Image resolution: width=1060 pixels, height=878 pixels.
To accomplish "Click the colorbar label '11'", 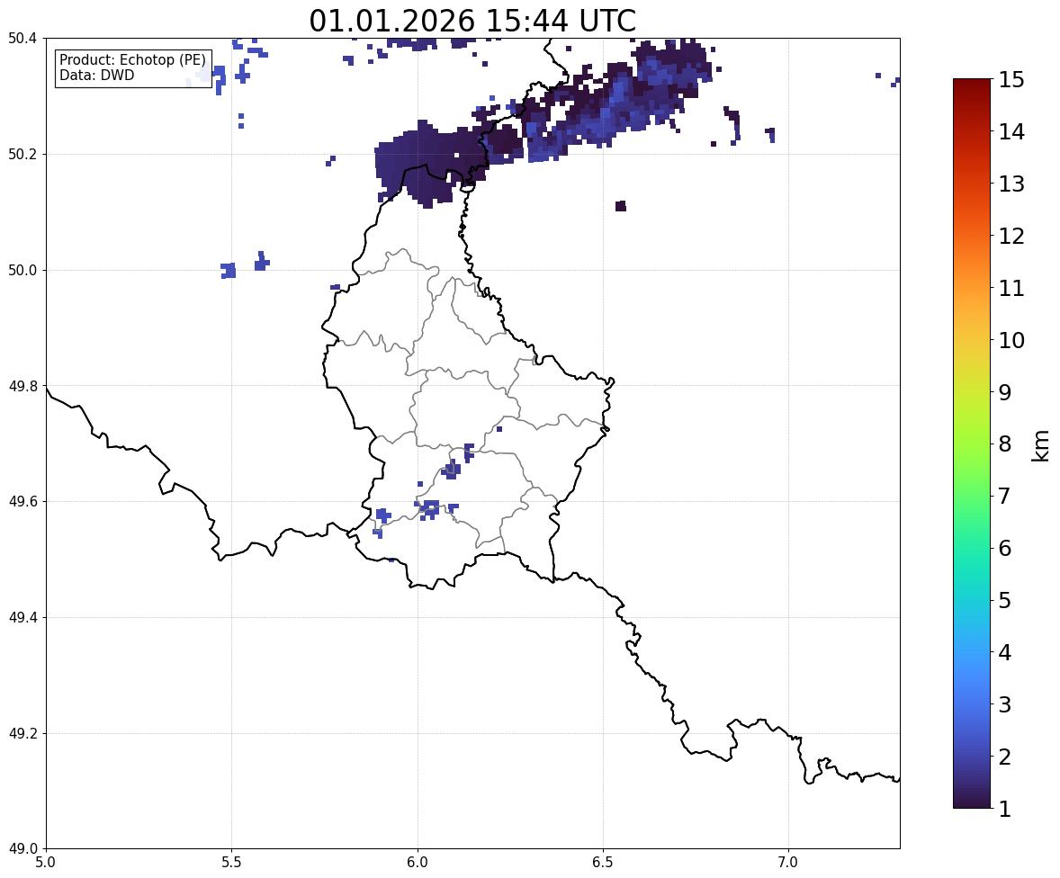I will (x=1011, y=288).
